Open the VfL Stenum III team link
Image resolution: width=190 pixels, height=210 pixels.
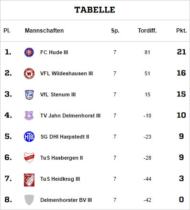[58, 94]
